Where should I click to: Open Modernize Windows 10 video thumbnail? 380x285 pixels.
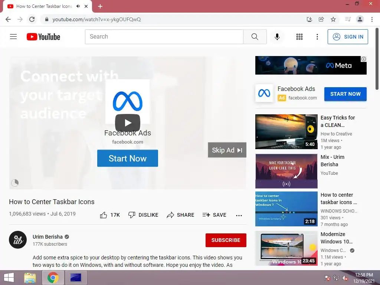(286, 248)
